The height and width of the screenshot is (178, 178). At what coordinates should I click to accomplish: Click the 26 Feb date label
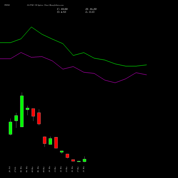point(10,169)
